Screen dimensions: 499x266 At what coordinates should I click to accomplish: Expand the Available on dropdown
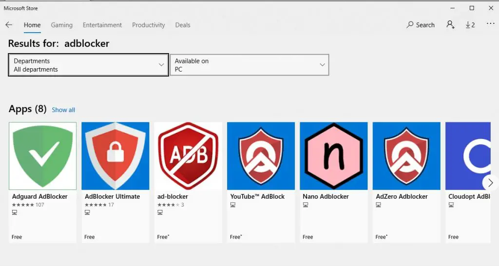point(249,65)
